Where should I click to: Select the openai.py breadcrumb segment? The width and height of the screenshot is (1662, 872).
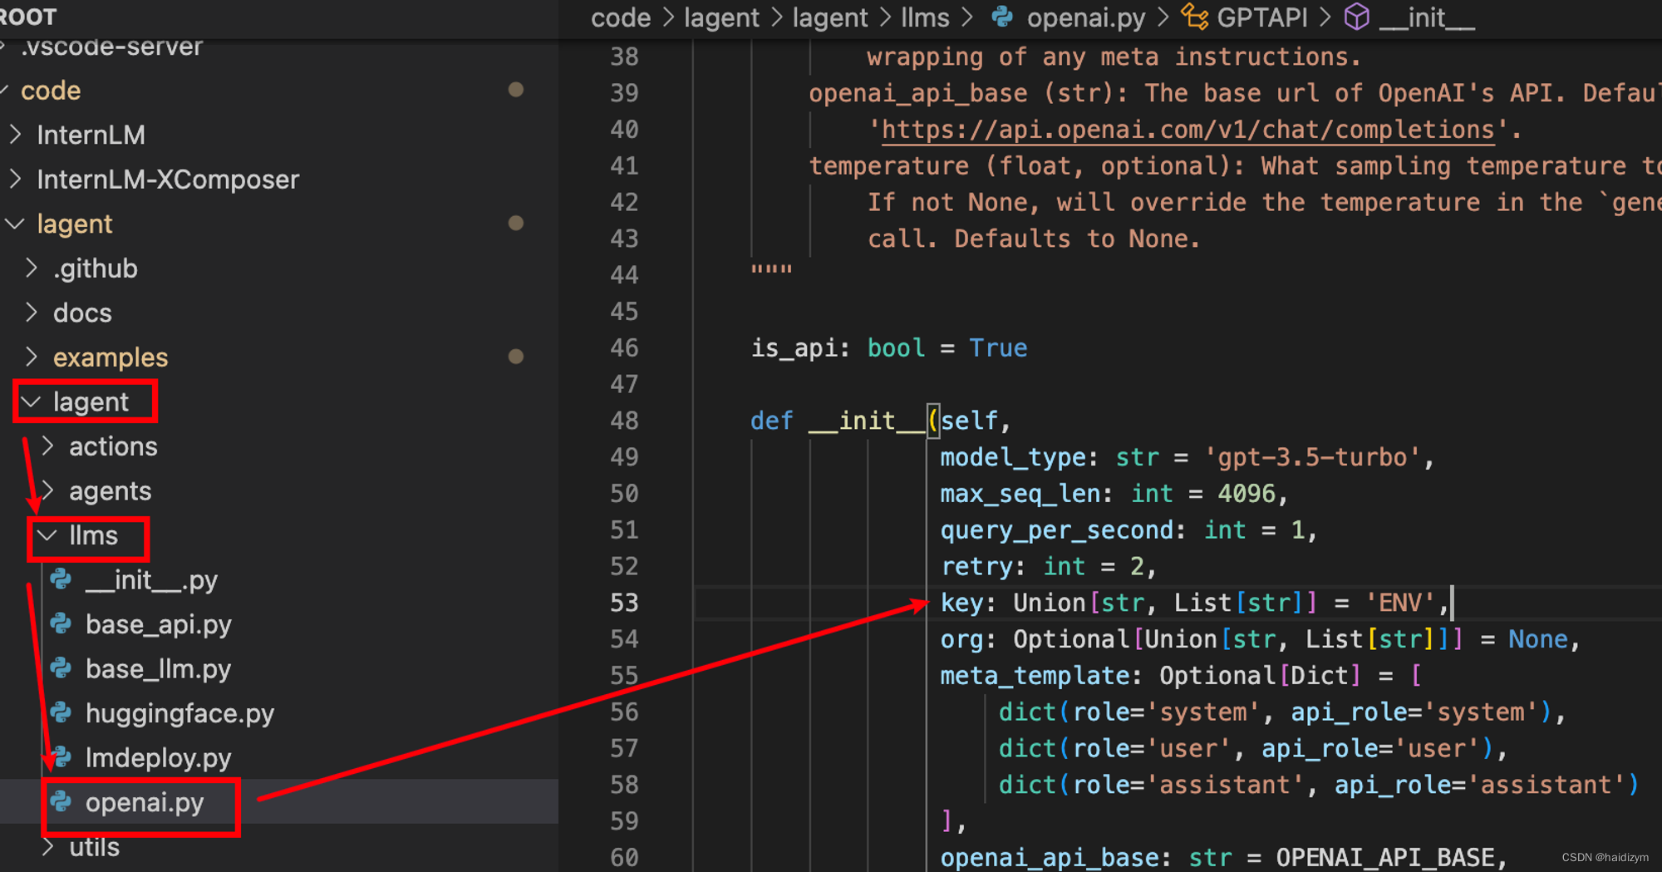(x=1085, y=17)
